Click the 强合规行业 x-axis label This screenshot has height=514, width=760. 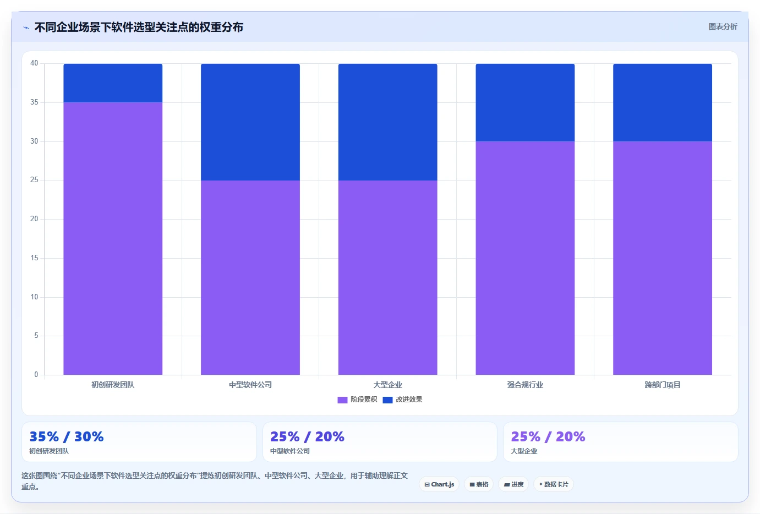point(525,385)
